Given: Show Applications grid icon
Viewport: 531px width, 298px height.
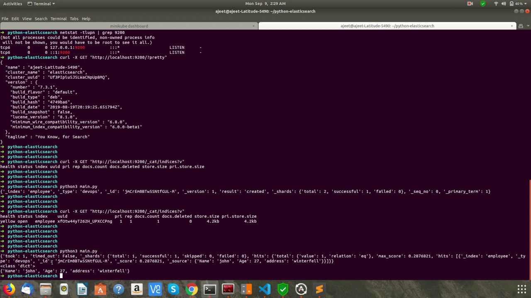Looking at the screenshot, I should [522, 289].
